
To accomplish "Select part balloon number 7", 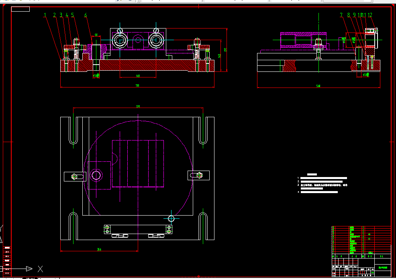I will [x=341, y=15].
